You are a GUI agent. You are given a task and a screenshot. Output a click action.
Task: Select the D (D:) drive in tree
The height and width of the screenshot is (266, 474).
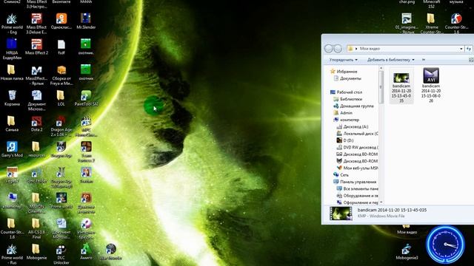click(345, 140)
